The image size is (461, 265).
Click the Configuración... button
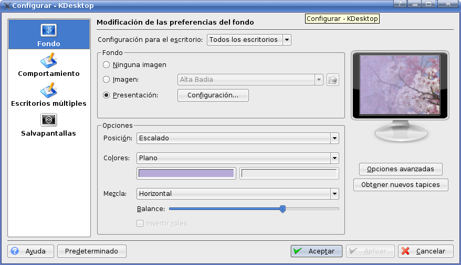pos(213,95)
